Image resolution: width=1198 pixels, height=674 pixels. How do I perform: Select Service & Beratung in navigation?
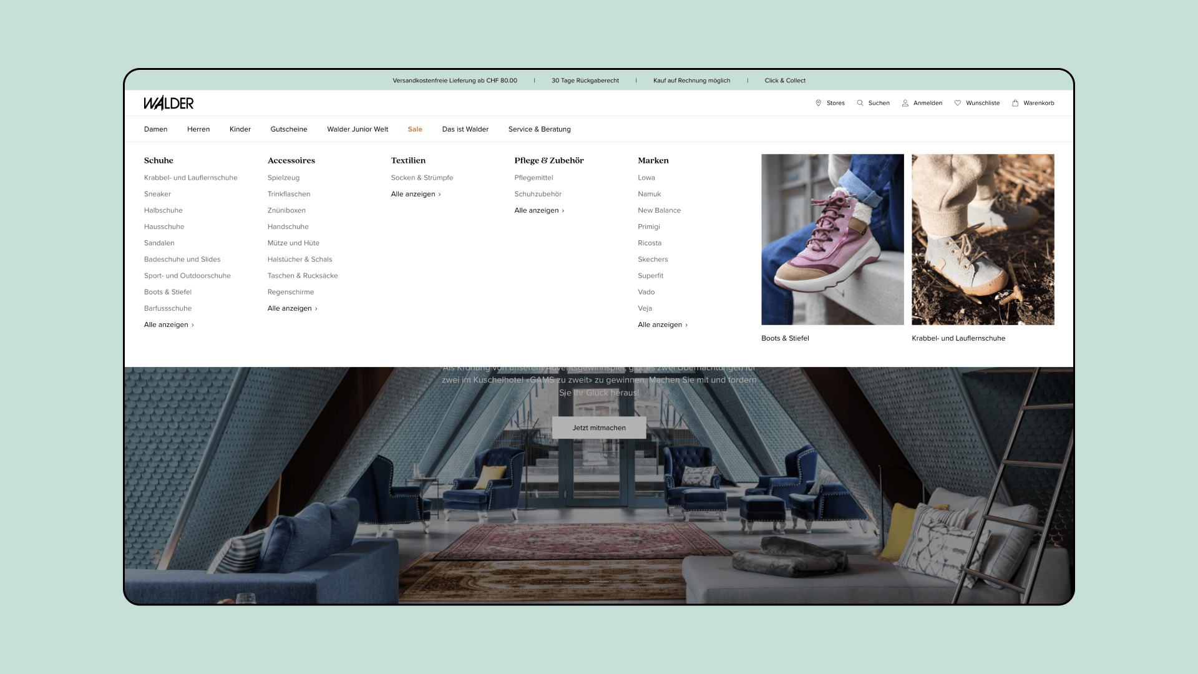click(539, 129)
